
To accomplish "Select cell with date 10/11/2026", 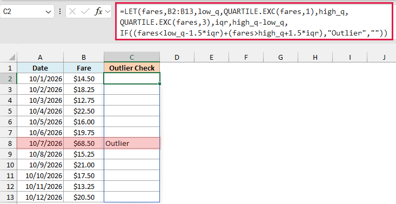I will click(x=40, y=186).
